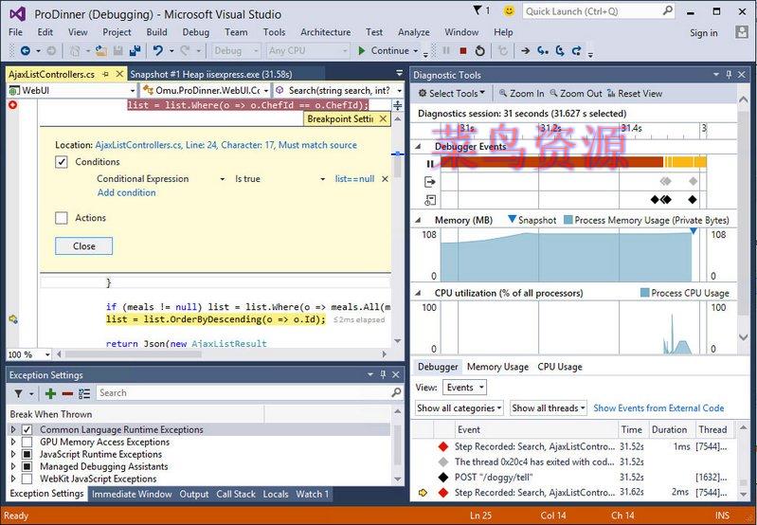
Task: Toggle Common Language Runtime Exceptions checkbox
Action: point(27,429)
